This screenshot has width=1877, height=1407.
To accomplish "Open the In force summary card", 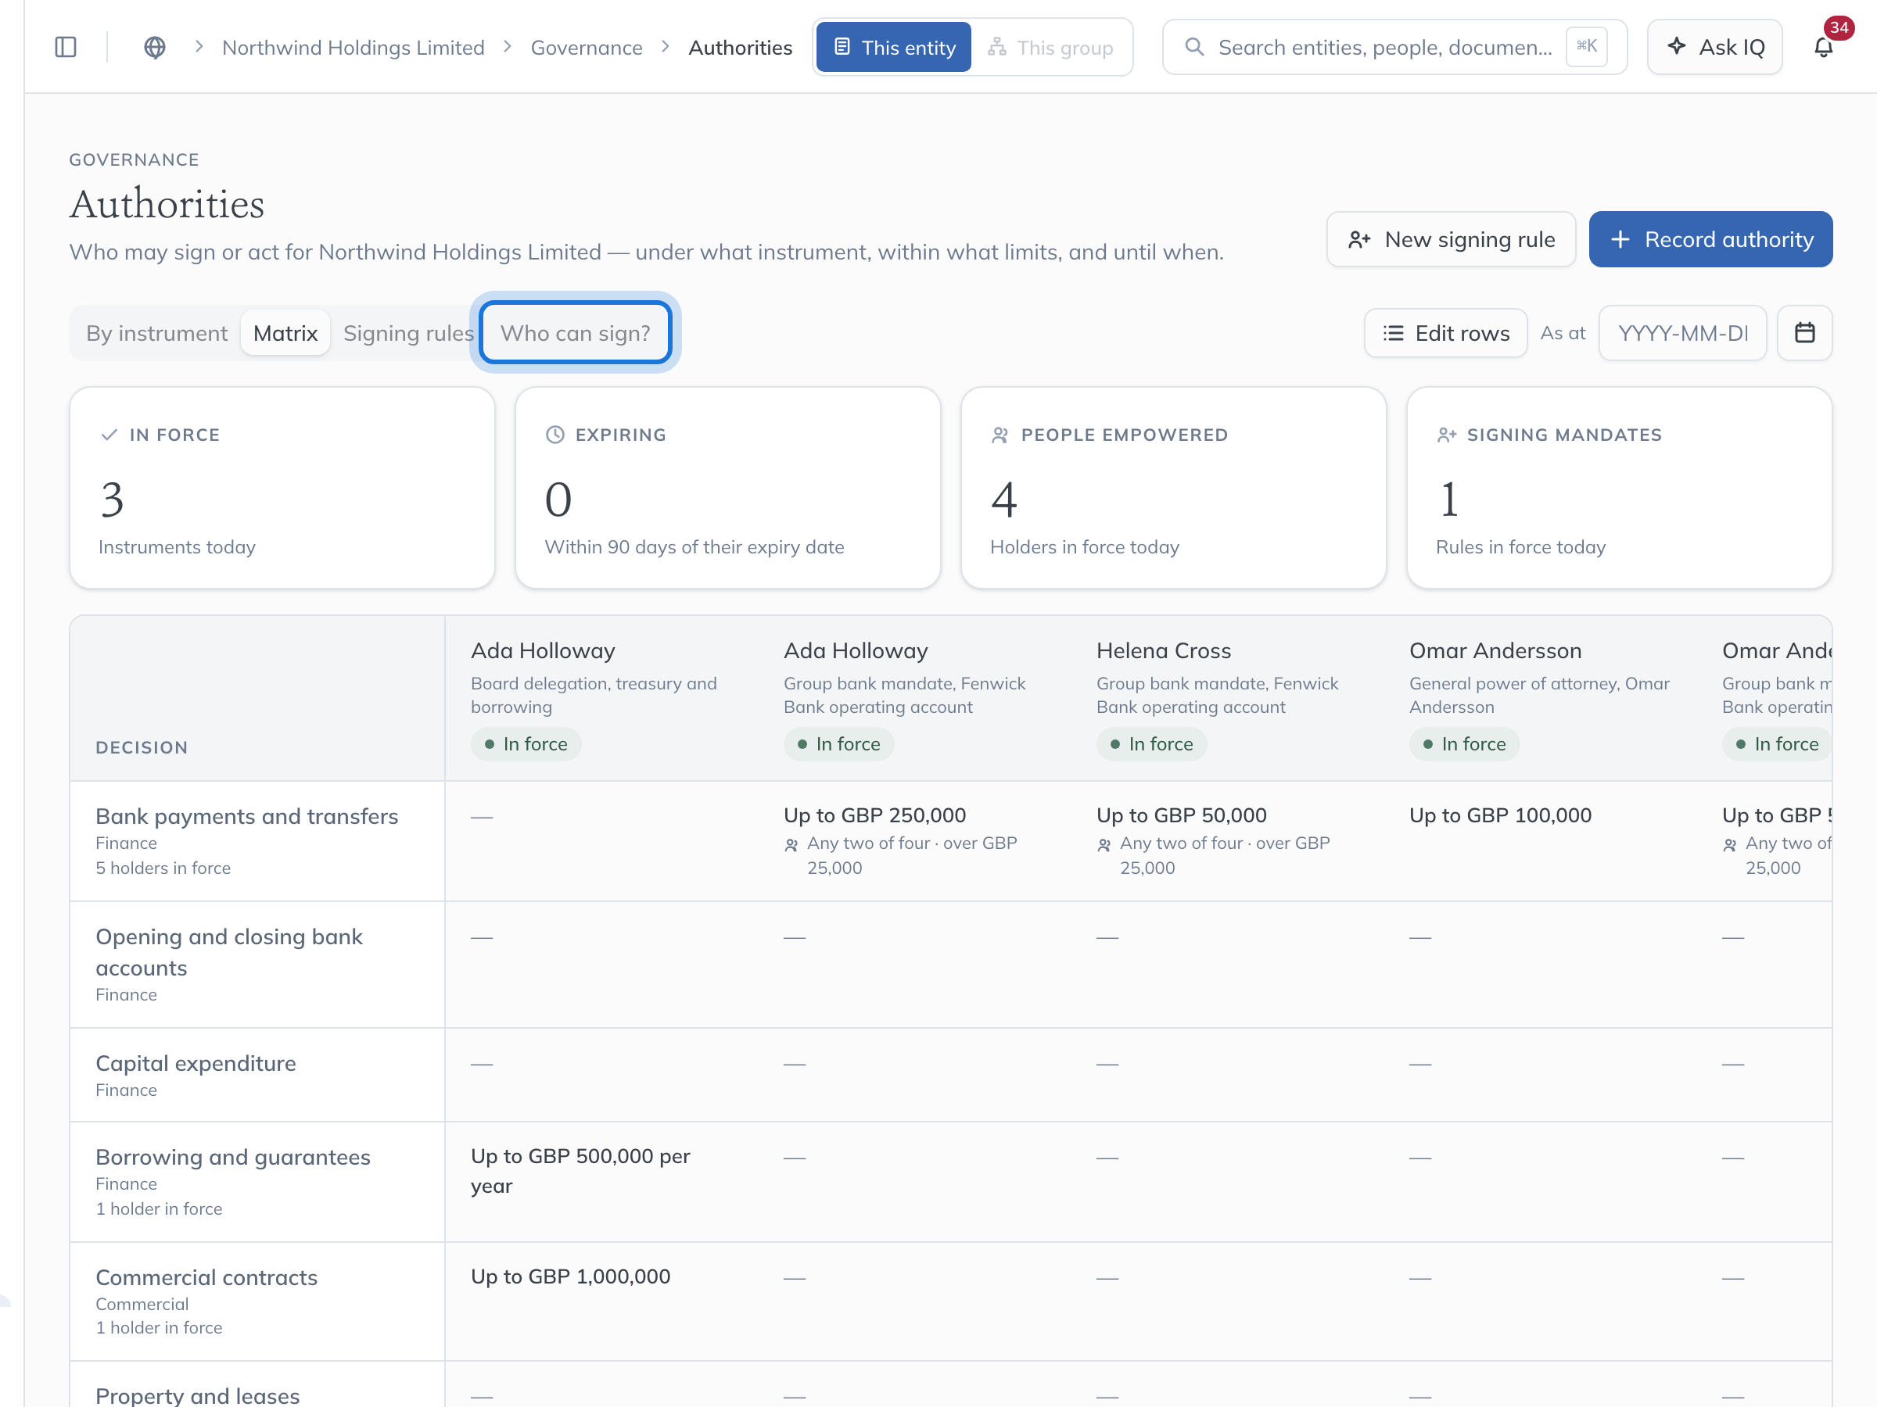I will 282,488.
